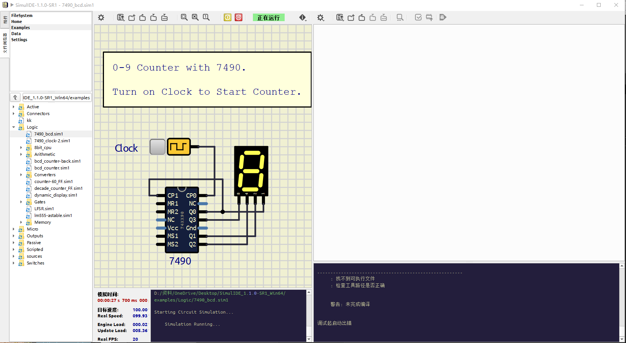Open the info/about diamond icon
The image size is (626, 343).
click(302, 17)
